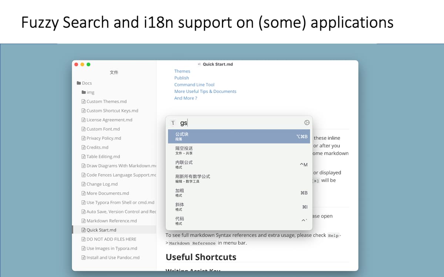Select the highlighted 公式块 command

pos(239,136)
